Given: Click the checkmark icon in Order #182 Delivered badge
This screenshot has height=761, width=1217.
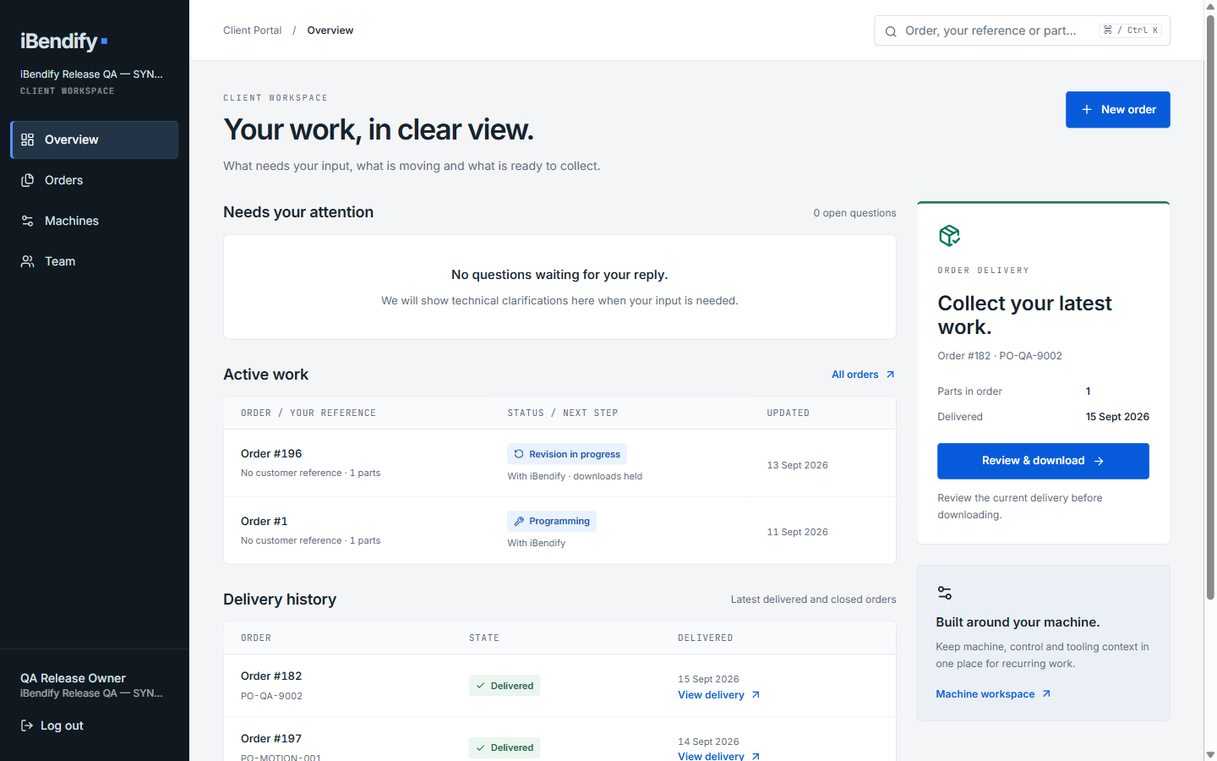Looking at the screenshot, I should pyautogui.click(x=480, y=686).
